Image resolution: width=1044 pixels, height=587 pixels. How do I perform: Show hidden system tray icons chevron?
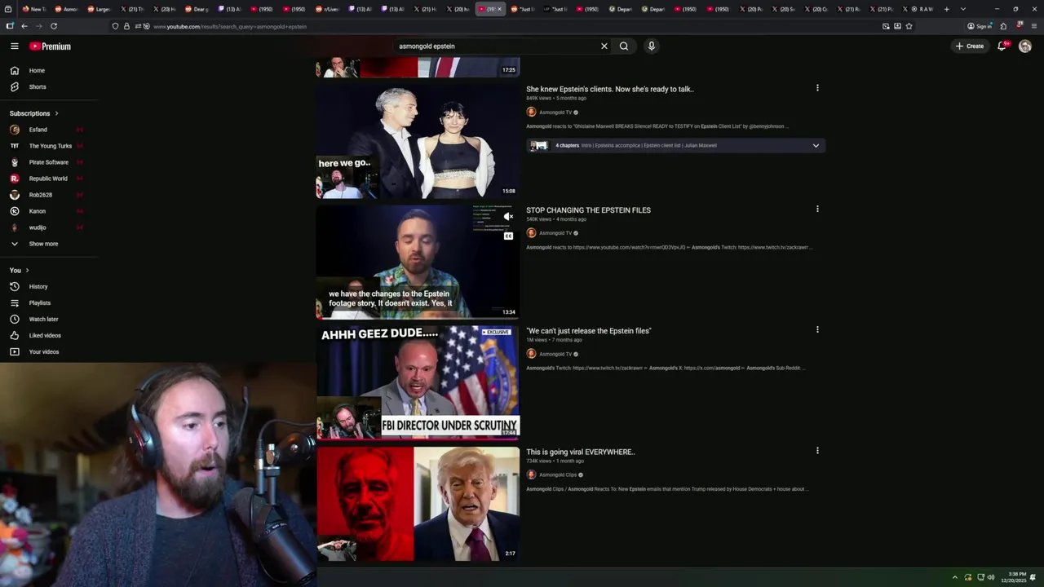click(x=955, y=577)
